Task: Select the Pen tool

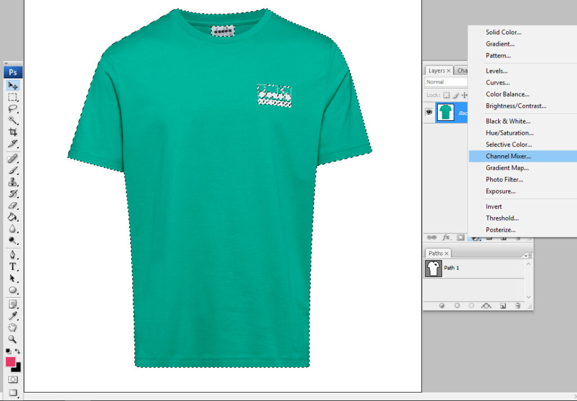Action: [x=12, y=255]
